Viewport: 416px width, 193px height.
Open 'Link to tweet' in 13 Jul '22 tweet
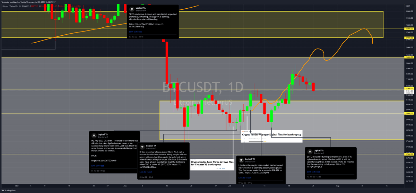pos(313,172)
